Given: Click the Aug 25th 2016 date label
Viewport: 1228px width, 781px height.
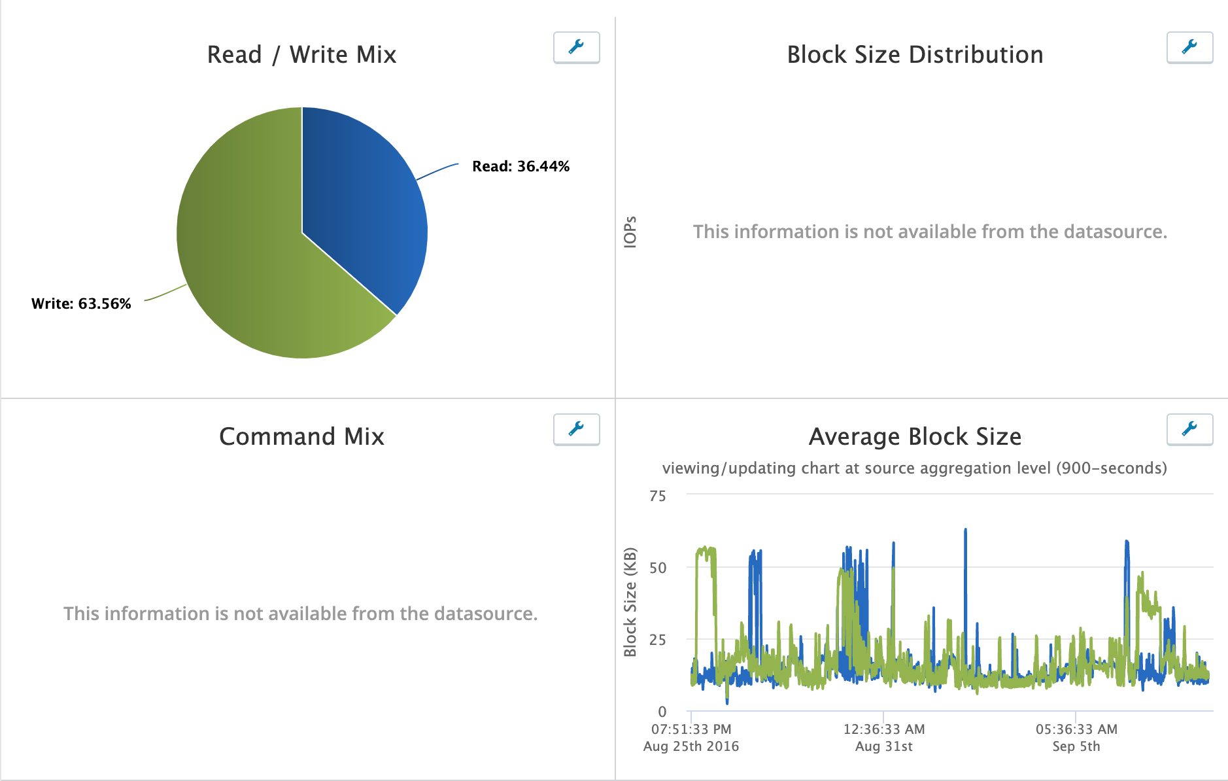Looking at the screenshot, I should pyautogui.click(x=691, y=746).
